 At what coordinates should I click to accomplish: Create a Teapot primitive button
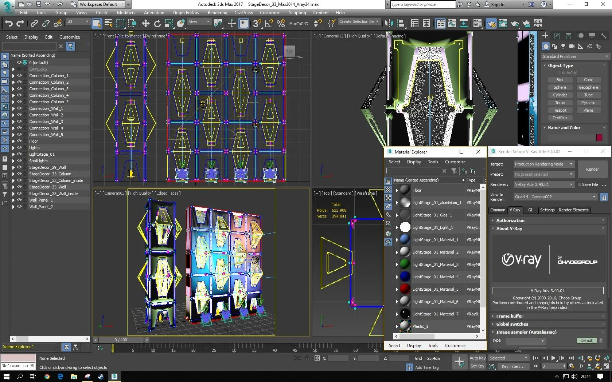(x=560, y=110)
